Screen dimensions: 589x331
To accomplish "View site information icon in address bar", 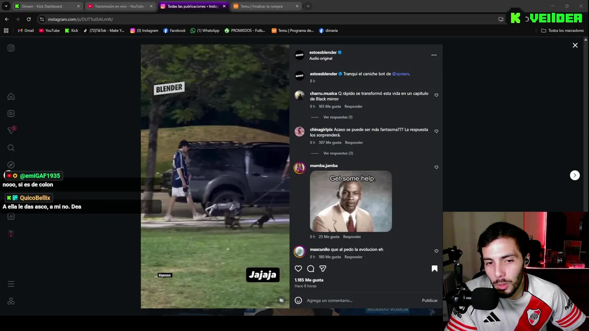I will coord(42,19).
